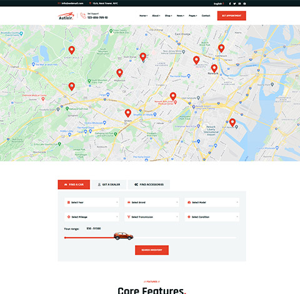This screenshot has height=294, width=300.
Task: Switch to the Get a Dealer tab
Action: click(x=109, y=185)
